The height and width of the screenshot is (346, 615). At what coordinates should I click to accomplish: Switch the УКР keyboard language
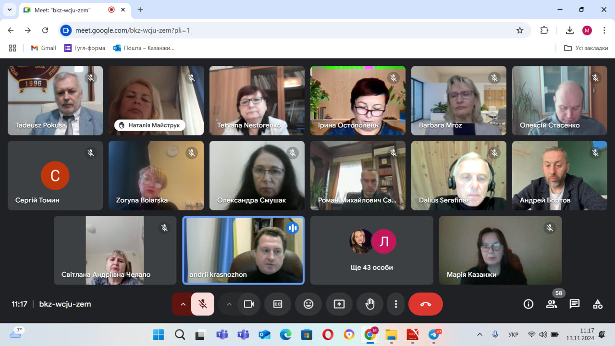coord(513,334)
